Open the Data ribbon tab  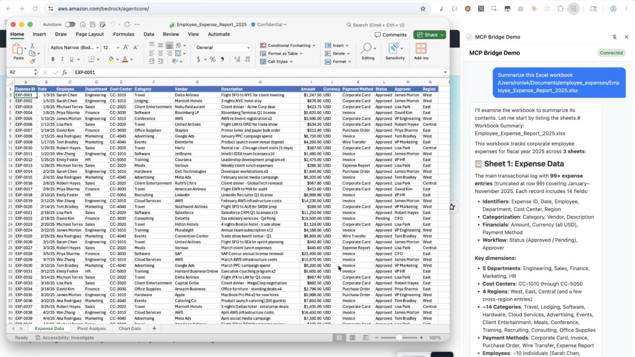pyautogui.click(x=149, y=34)
